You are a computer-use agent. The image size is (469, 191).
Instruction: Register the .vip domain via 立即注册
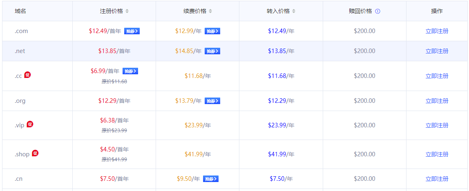point(437,125)
